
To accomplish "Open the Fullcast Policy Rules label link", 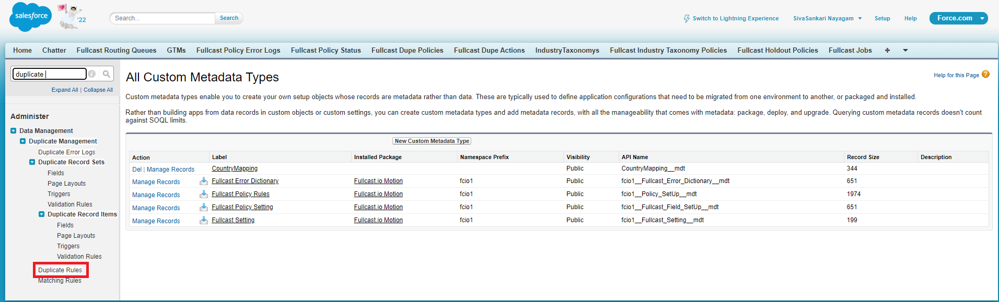I will tap(241, 194).
